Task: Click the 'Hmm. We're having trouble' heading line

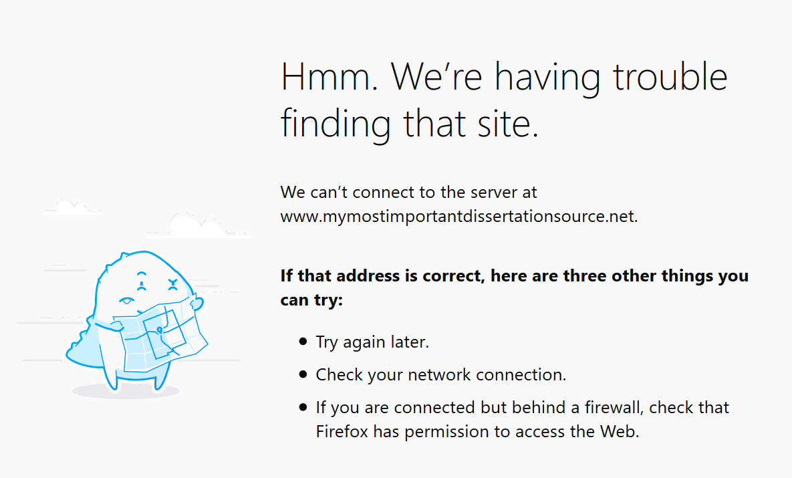Action: point(503,77)
